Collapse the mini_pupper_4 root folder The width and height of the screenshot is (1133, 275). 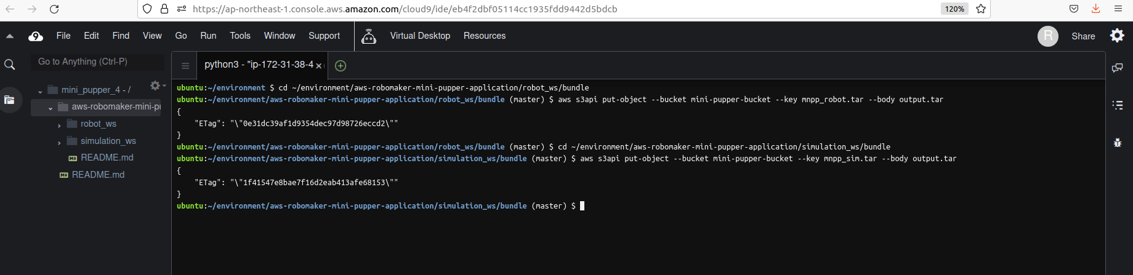pos(40,91)
